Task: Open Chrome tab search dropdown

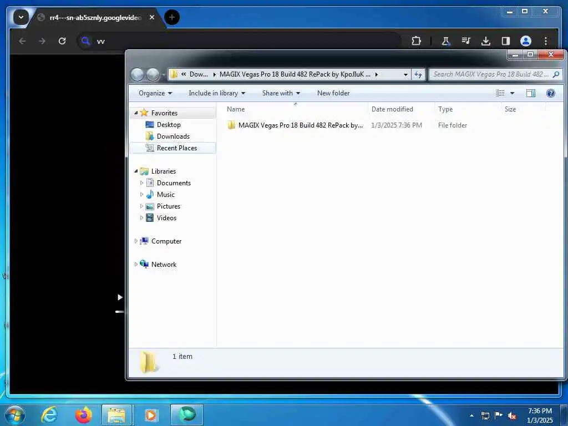Action: (21, 17)
